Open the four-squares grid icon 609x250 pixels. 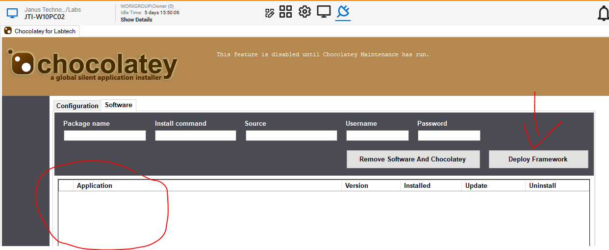pyautogui.click(x=286, y=12)
